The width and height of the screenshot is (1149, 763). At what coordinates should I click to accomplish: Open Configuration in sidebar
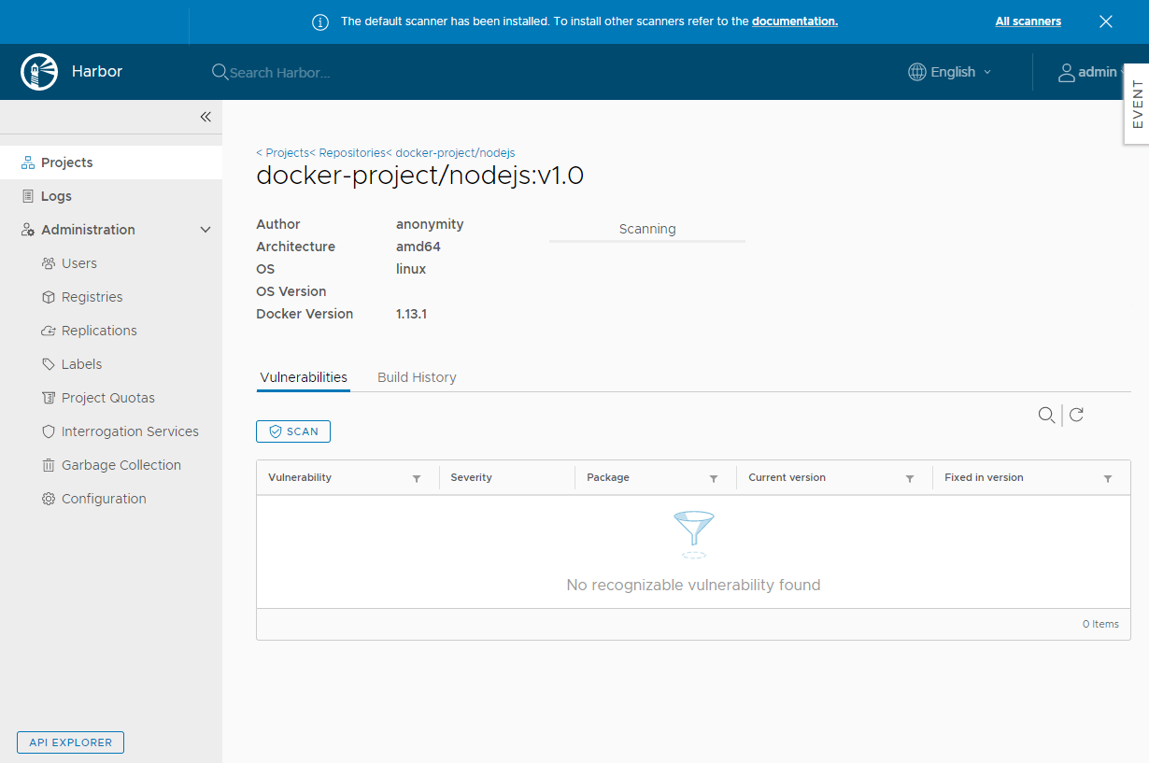pos(104,499)
